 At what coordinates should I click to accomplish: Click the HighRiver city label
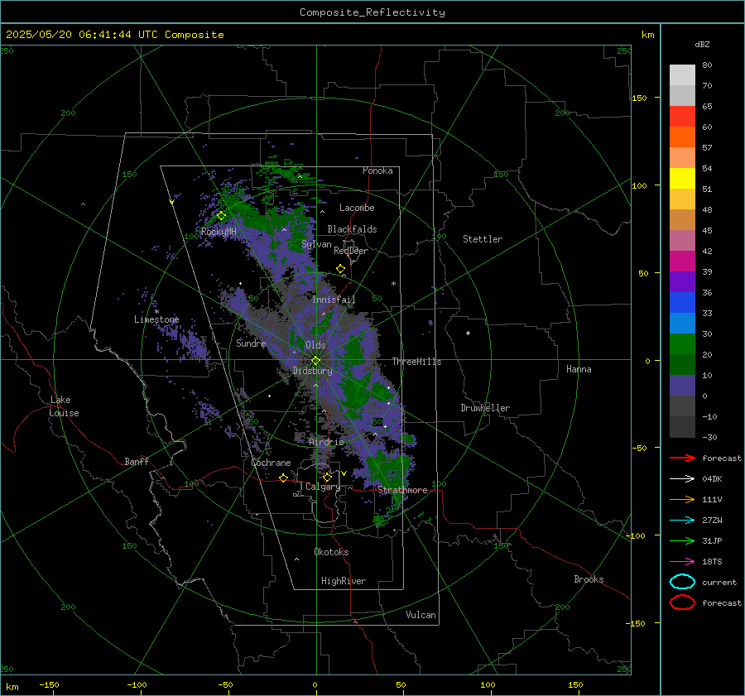[x=344, y=581]
